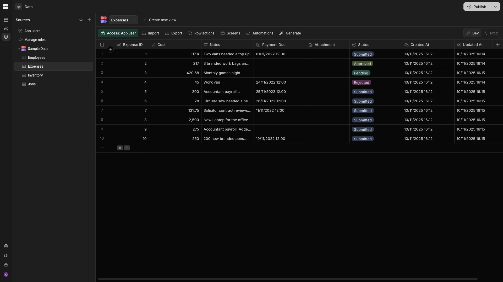Add a new column with plus icon

498,45
